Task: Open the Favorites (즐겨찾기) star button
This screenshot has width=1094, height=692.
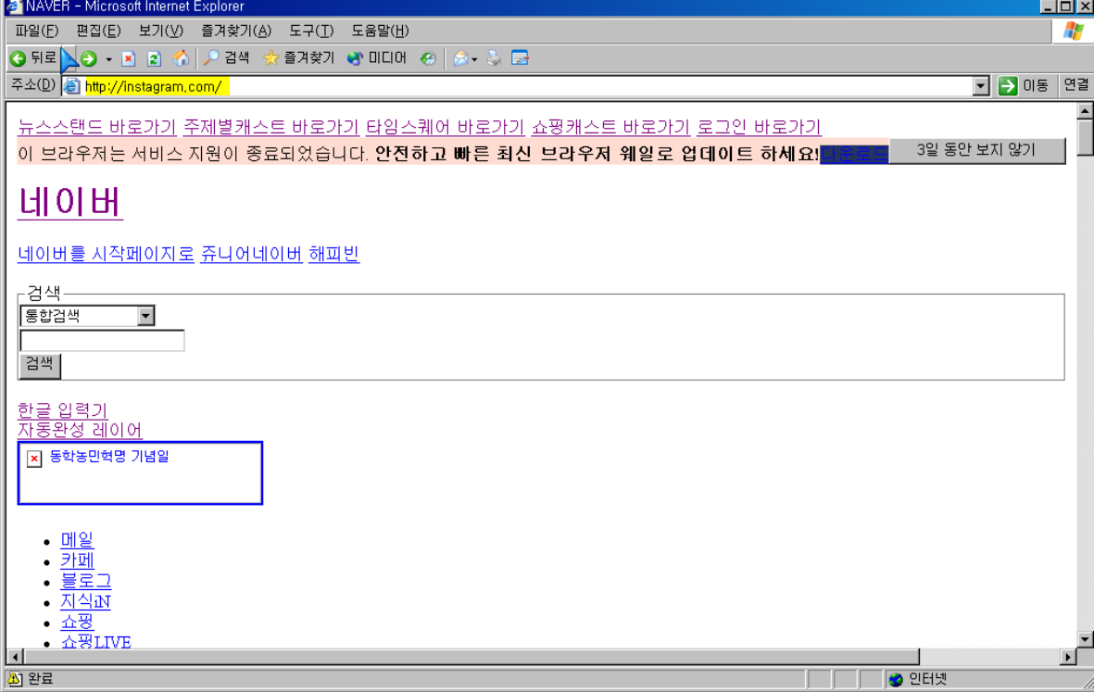Action: click(298, 58)
